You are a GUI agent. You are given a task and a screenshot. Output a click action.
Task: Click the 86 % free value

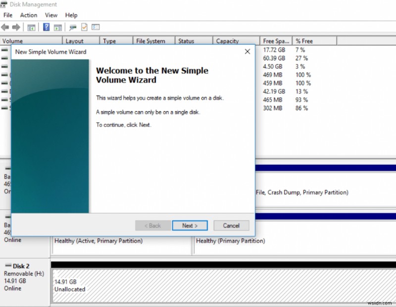[x=301, y=108]
